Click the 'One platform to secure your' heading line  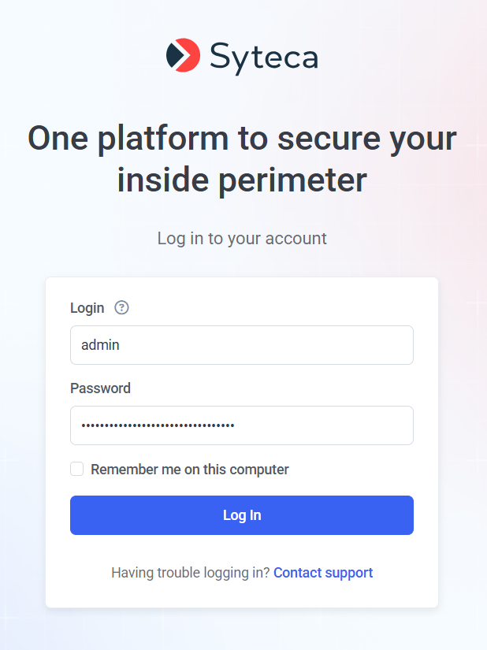point(242,139)
